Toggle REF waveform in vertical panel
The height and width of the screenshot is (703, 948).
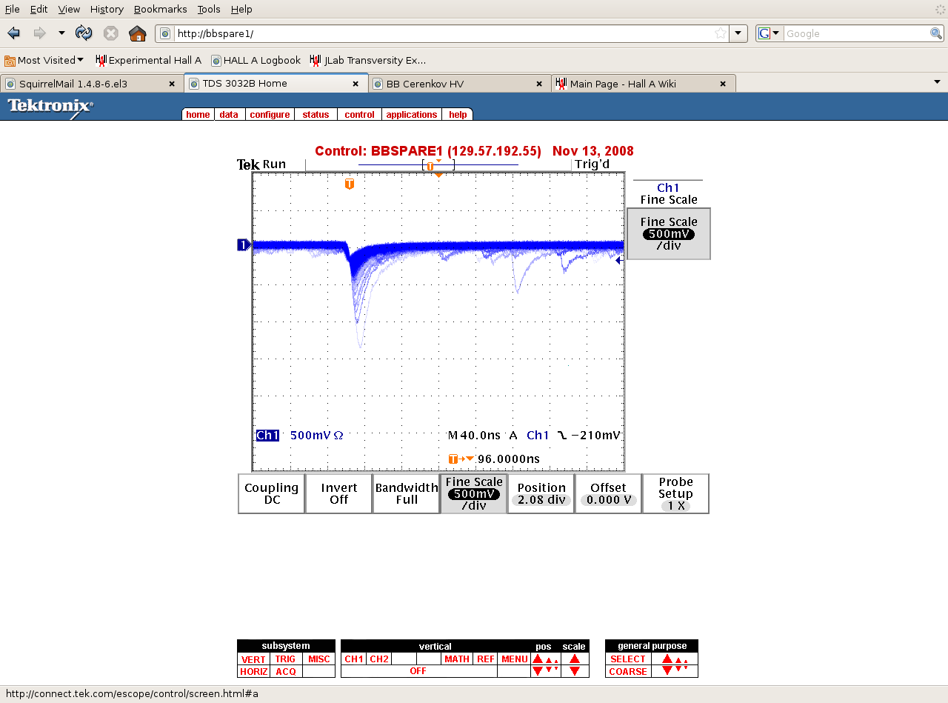pyautogui.click(x=485, y=659)
